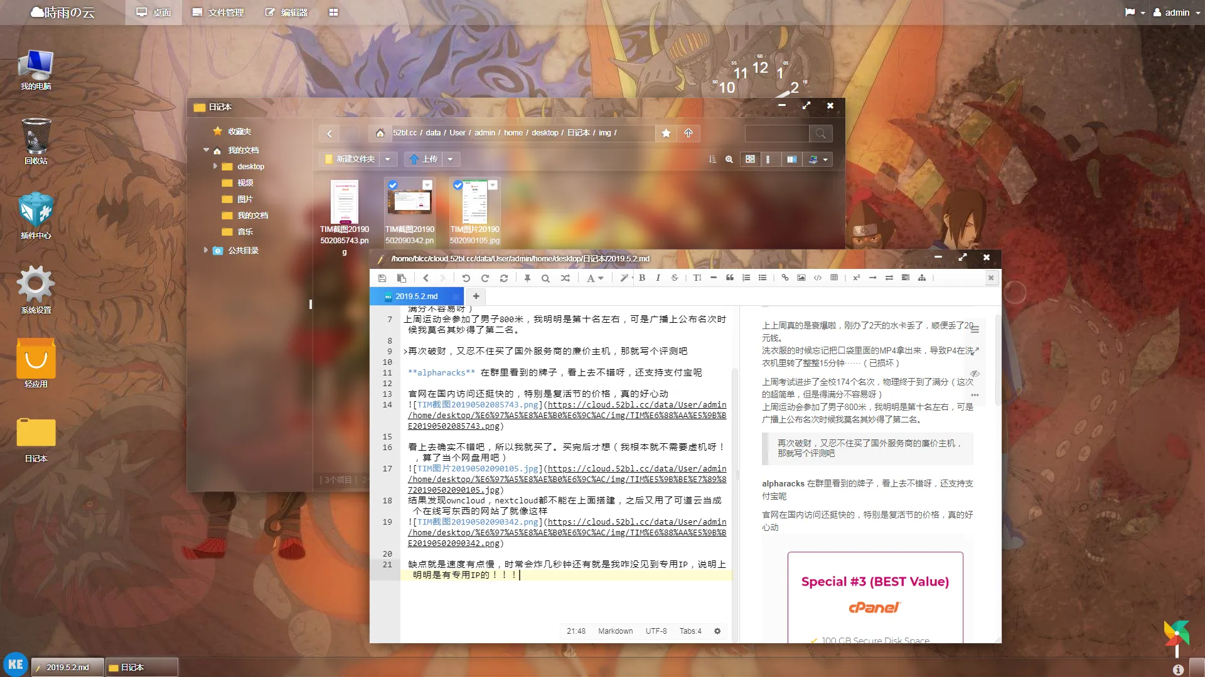Insert superscript with the x² icon
Viewport: 1205px width, 677px height.
[856, 278]
